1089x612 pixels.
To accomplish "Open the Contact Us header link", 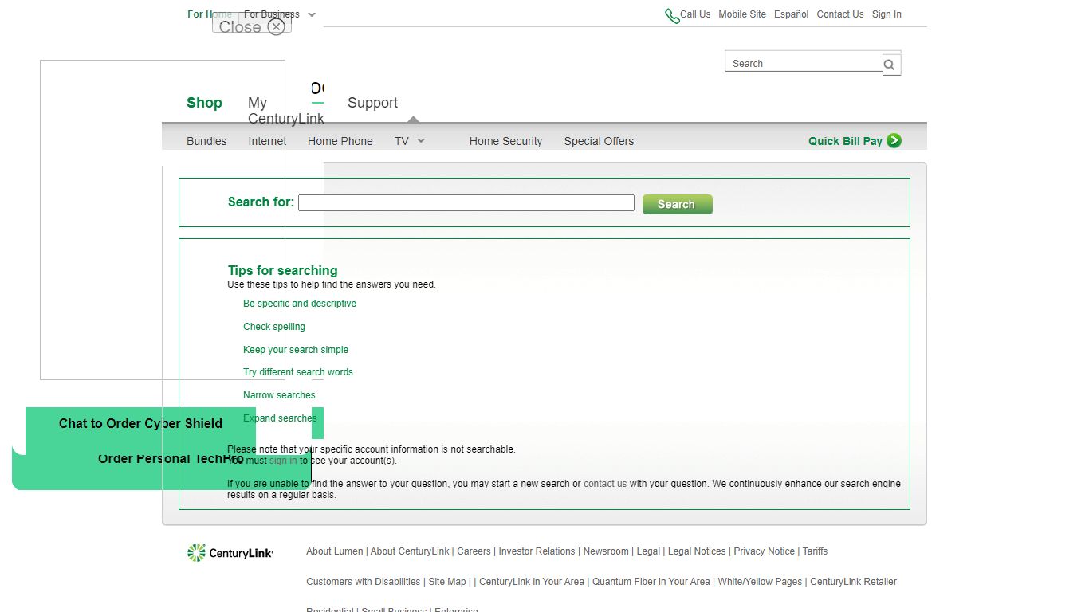I will [839, 14].
